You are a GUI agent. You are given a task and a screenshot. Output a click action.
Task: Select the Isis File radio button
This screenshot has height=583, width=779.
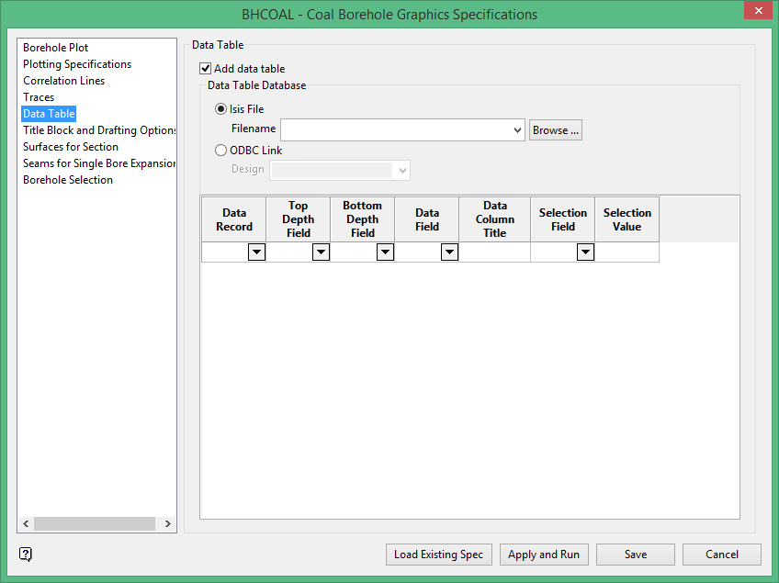220,109
